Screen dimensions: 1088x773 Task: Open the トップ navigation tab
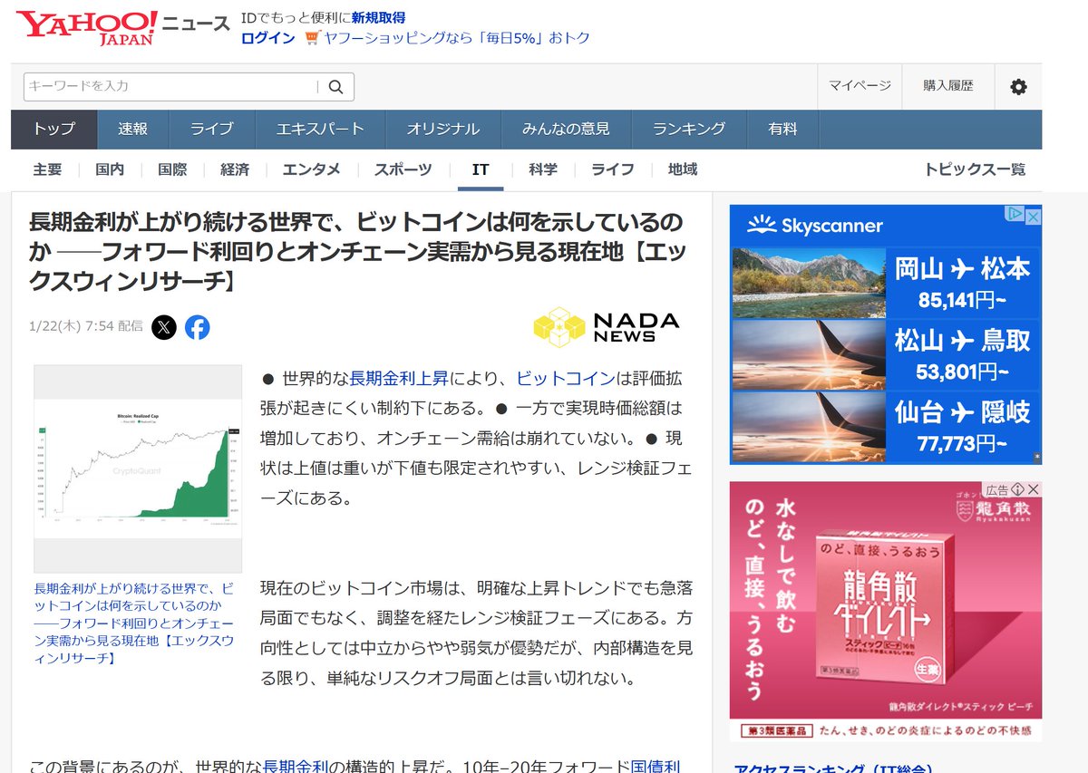53,129
